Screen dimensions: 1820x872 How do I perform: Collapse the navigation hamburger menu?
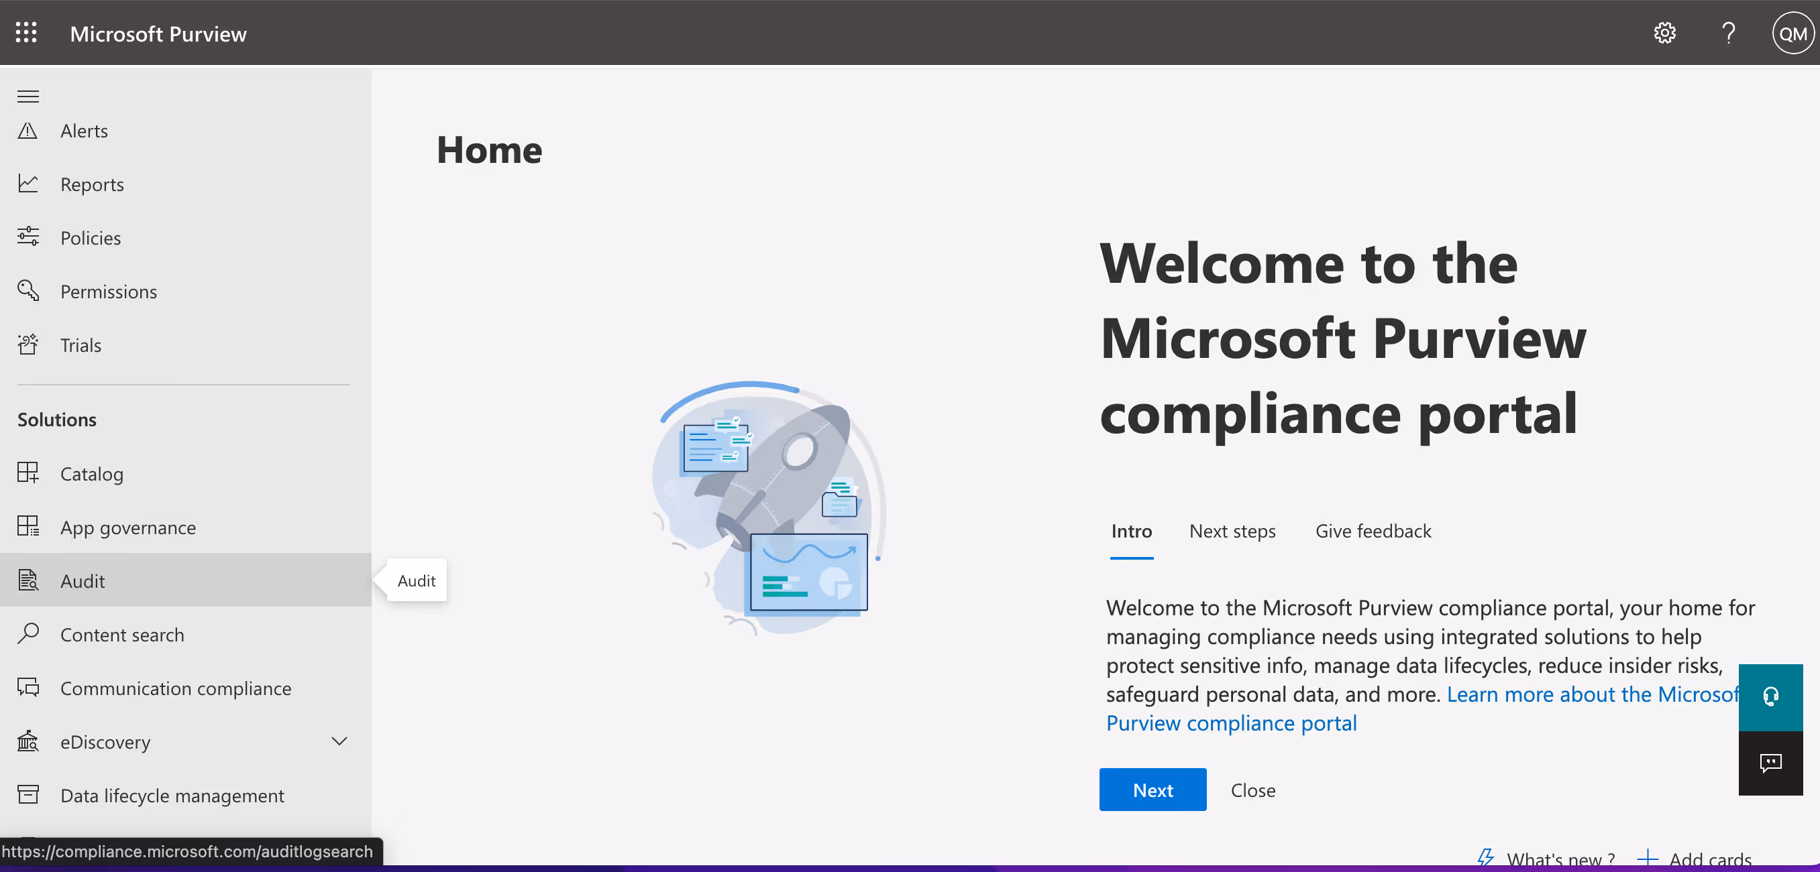tap(28, 96)
